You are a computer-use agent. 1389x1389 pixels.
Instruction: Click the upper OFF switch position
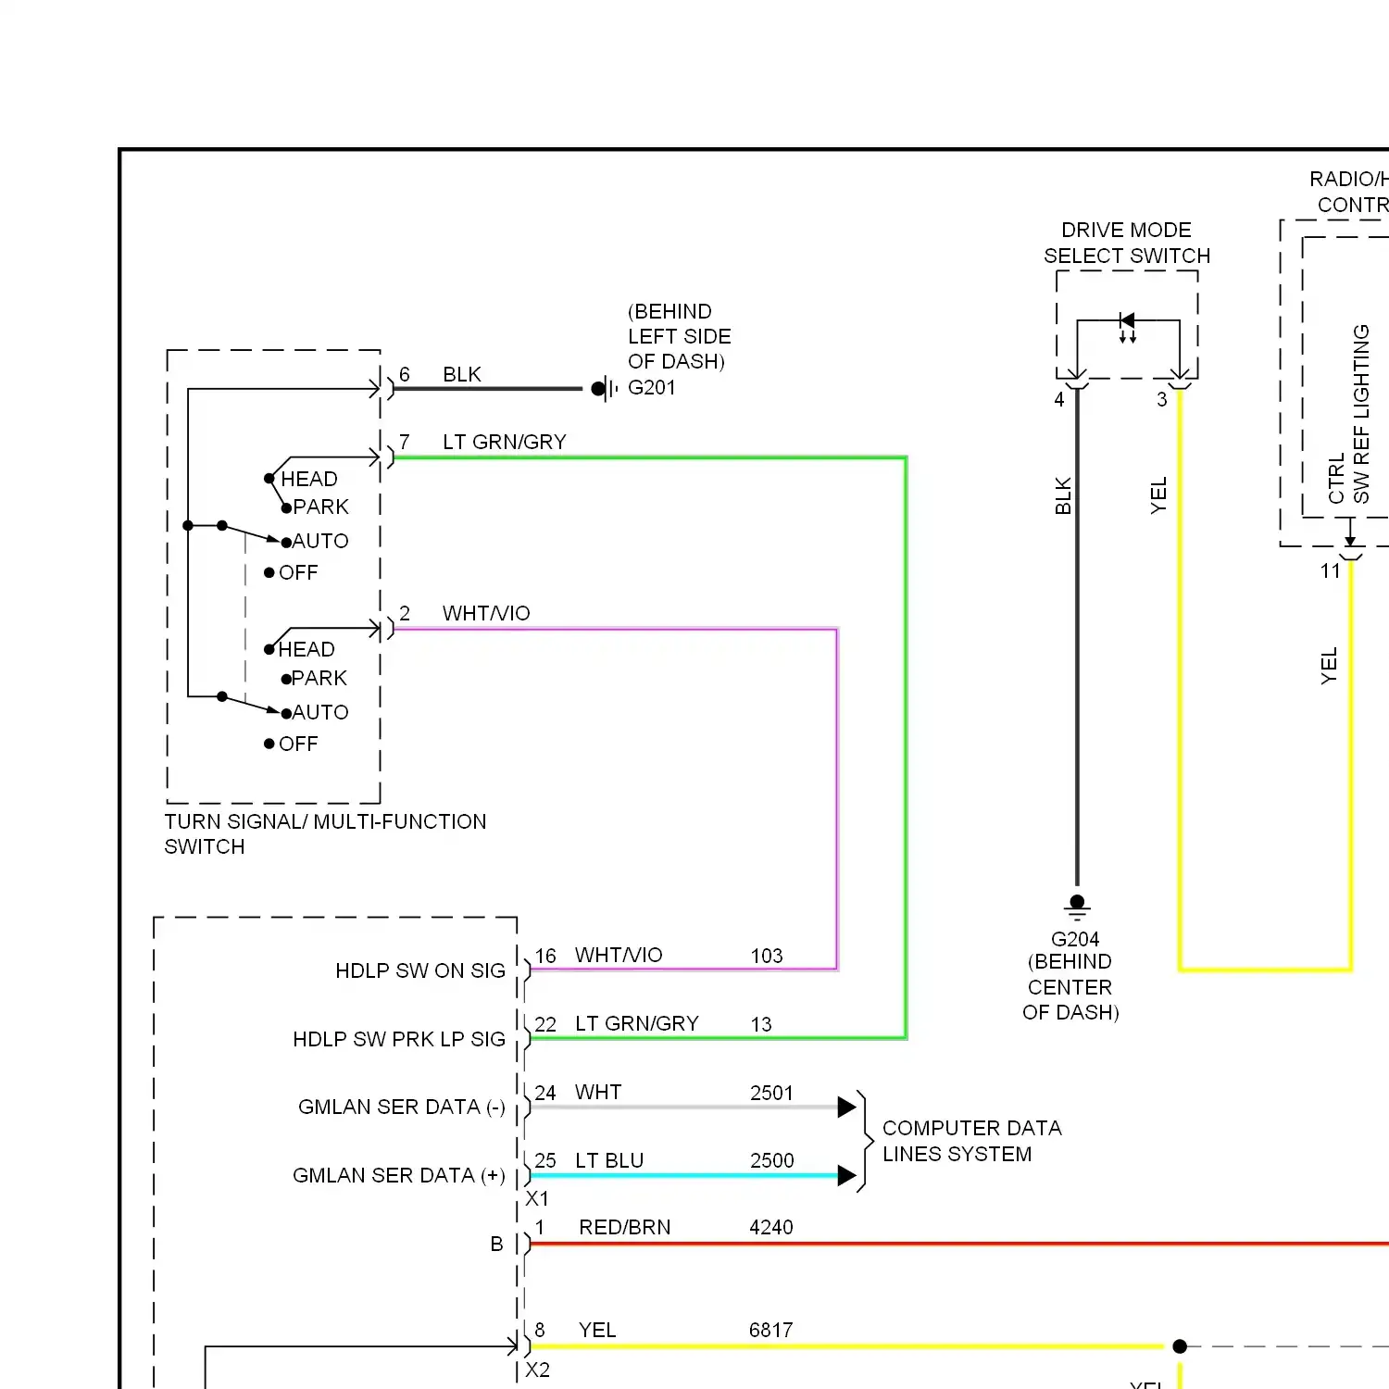pyautogui.click(x=298, y=573)
